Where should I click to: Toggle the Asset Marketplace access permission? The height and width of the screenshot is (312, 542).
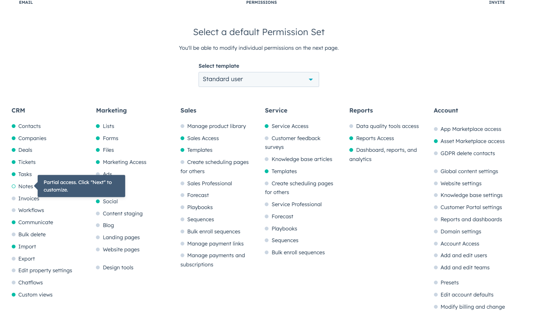tap(436, 141)
